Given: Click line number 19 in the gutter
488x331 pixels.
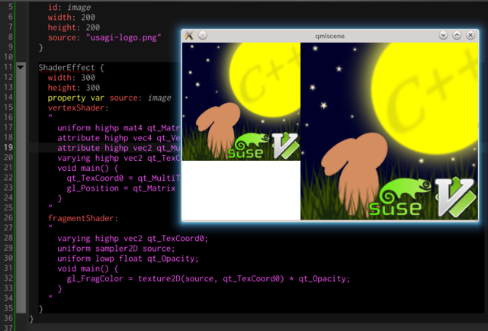Looking at the screenshot, I should [8, 148].
